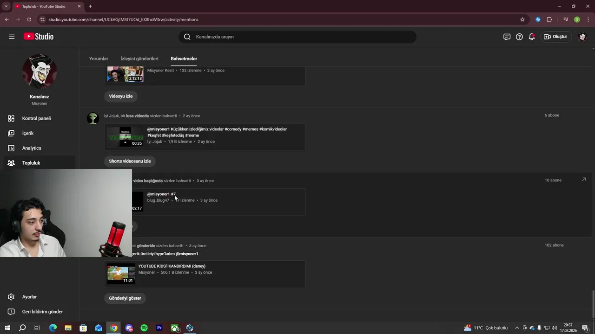Open the 3:12:18 video thumbnail

click(x=125, y=74)
